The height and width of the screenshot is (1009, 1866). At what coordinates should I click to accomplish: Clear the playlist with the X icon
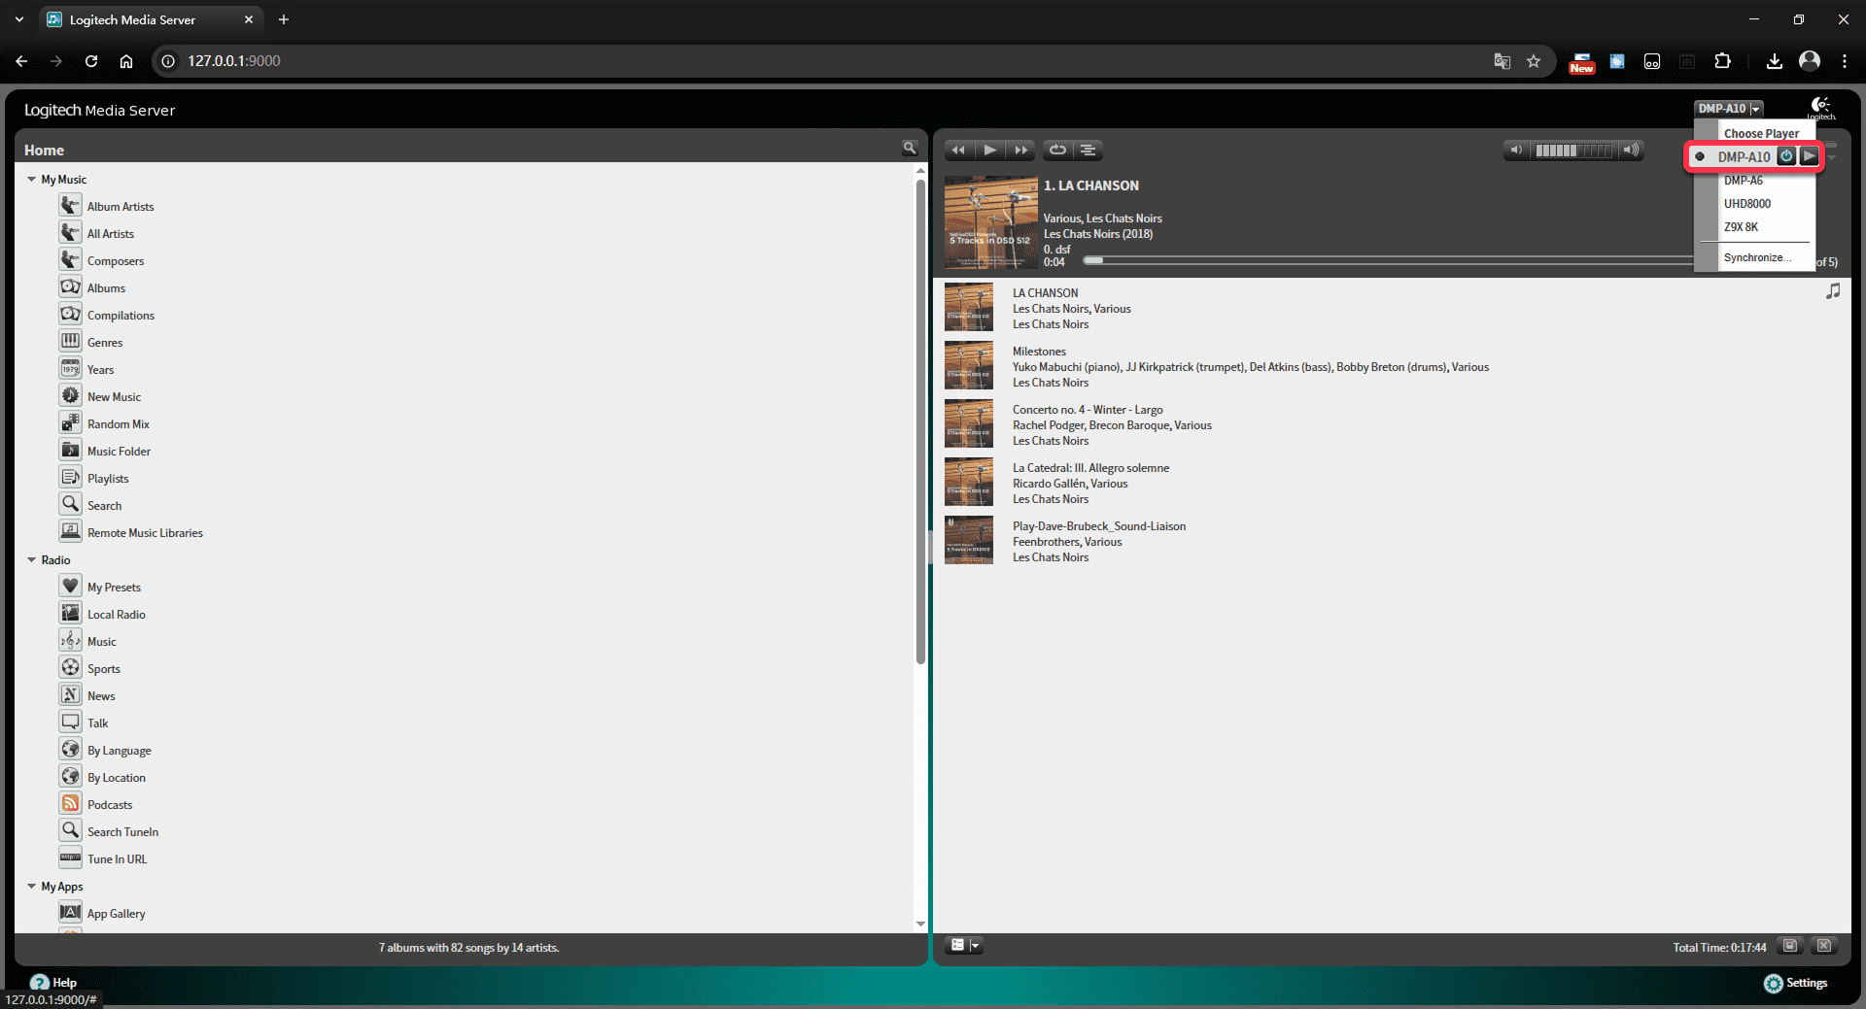click(1824, 946)
